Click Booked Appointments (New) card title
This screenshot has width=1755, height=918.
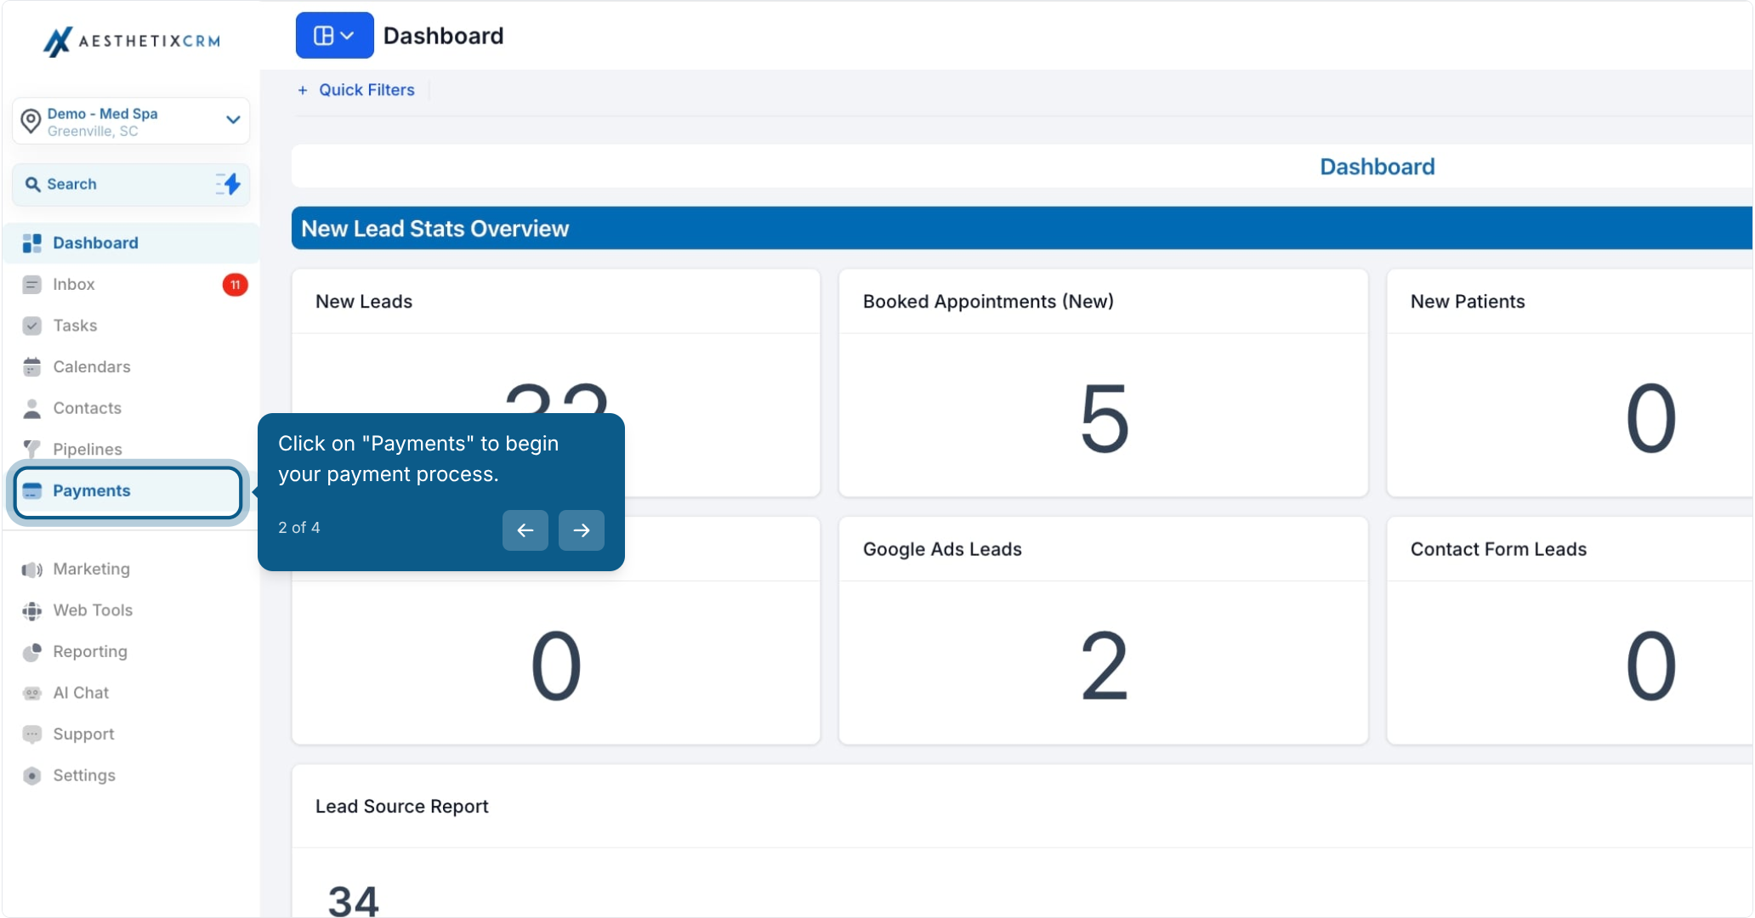988,302
